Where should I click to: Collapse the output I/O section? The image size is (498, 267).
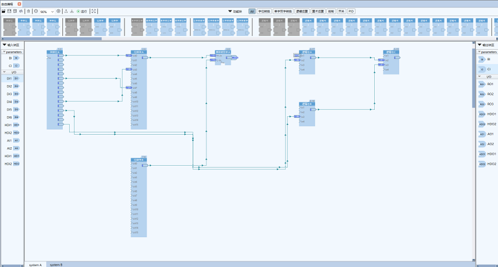[479, 76]
